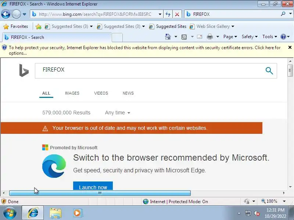This screenshot has width=294, height=220.
Task: Open the Safety menu
Action: [x=250, y=37]
